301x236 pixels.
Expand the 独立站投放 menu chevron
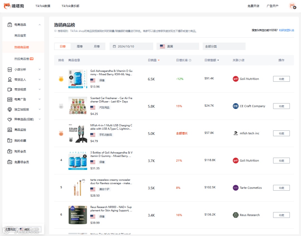pyautogui.click(x=40, y=109)
